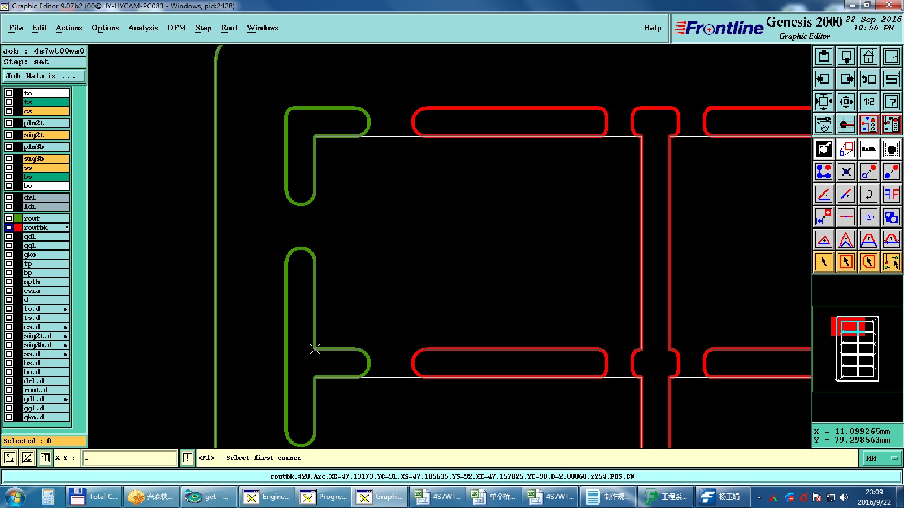This screenshot has height=508, width=904.
Task: Click the Job Matrix button
Action: [44, 76]
